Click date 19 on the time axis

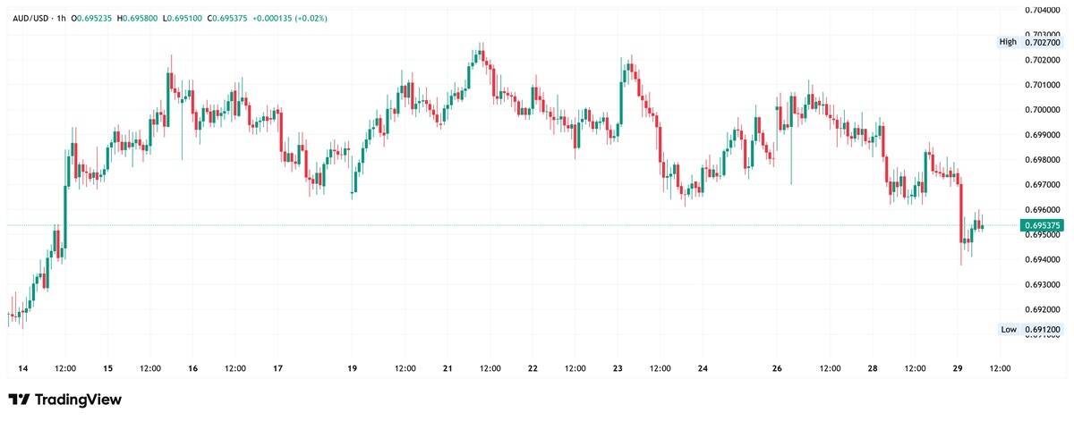pos(353,368)
